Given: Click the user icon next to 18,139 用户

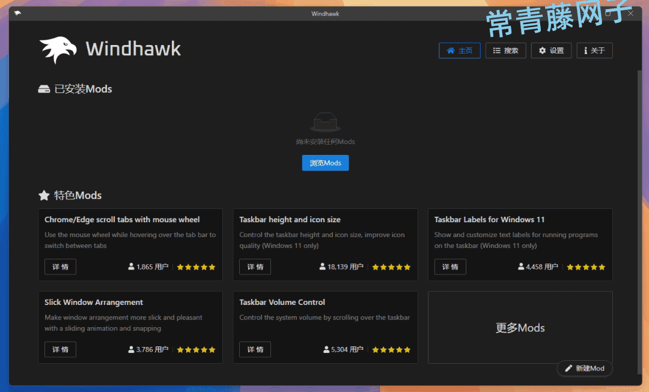Looking at the screenshot, I should [x=323, y=267].
